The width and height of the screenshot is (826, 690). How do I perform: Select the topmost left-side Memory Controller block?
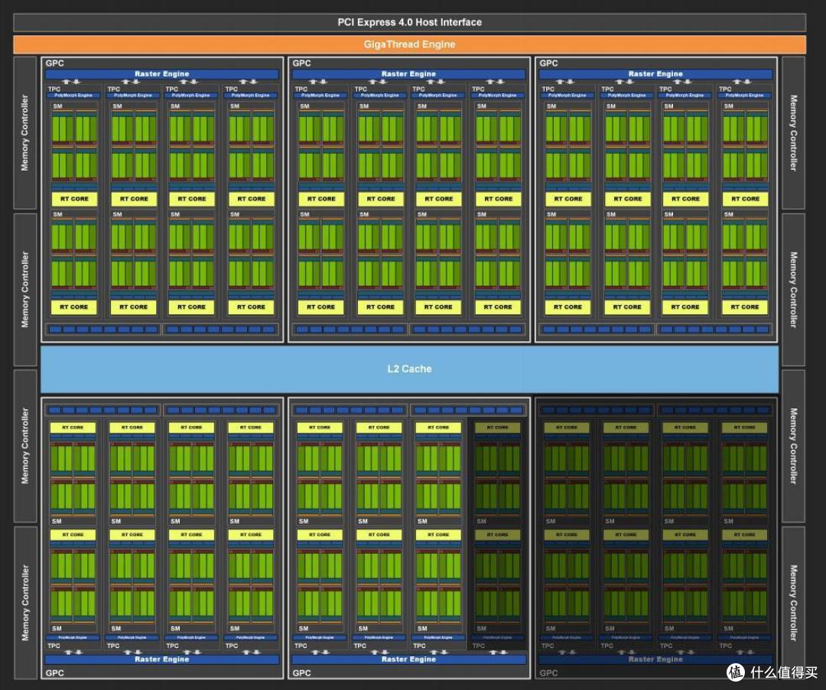[24, 133]
